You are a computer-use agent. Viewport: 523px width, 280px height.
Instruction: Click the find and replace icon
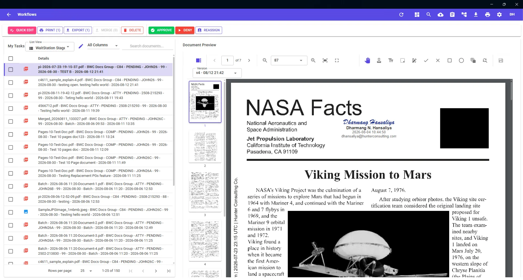pyautogui.click(x=485, y=60)
